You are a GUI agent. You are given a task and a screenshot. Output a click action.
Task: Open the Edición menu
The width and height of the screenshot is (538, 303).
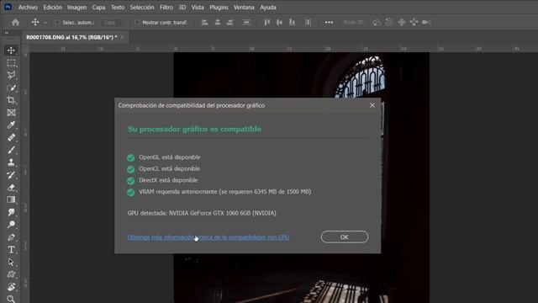tap(52, 8)
